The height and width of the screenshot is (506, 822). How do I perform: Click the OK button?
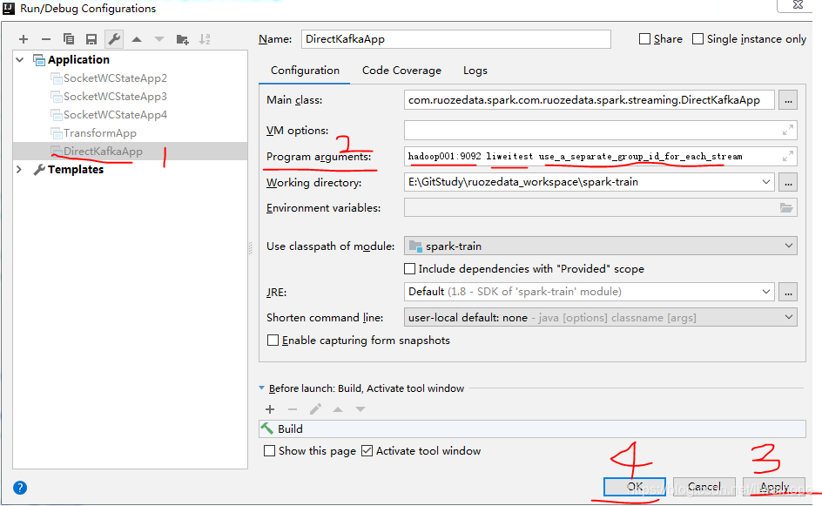(x=634, y=487)
